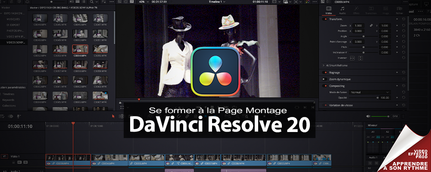Screen dimensions: 431x172
Task: Switch media pool to thumbnail grid view
Action: 77,2
